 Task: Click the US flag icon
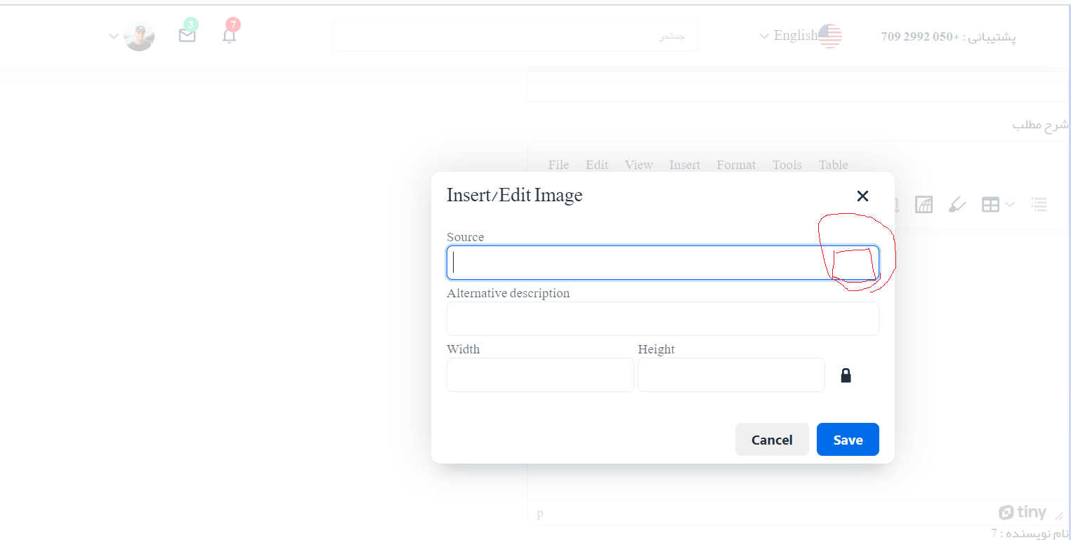pyautogui.click(x=830, y=36)
